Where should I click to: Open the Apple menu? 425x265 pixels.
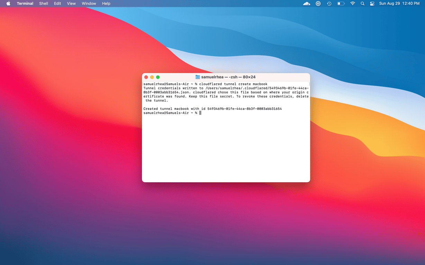tap(8, 3)
